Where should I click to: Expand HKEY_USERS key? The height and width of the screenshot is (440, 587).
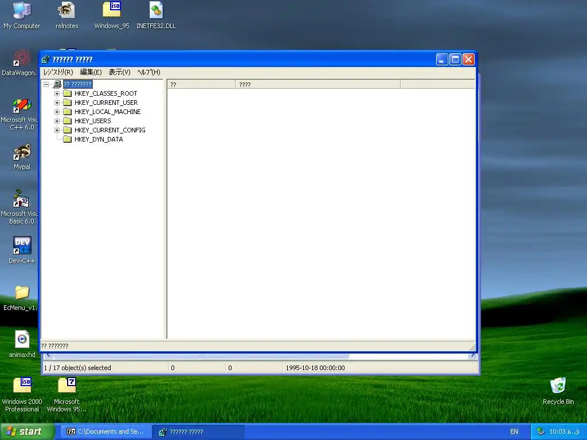(57, 121)
